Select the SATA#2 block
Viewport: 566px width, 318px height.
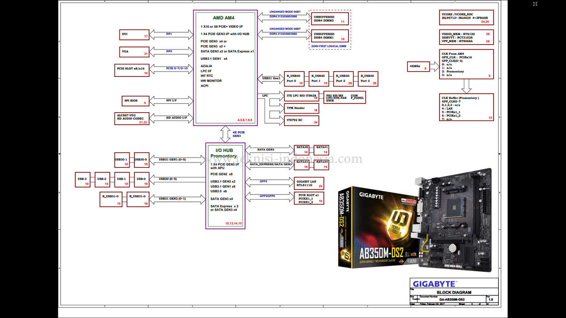coord(302,164)
